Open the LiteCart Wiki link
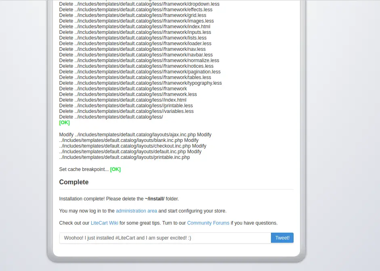The image size is (380, 271). pyautogui.click(x=105, y=223)
